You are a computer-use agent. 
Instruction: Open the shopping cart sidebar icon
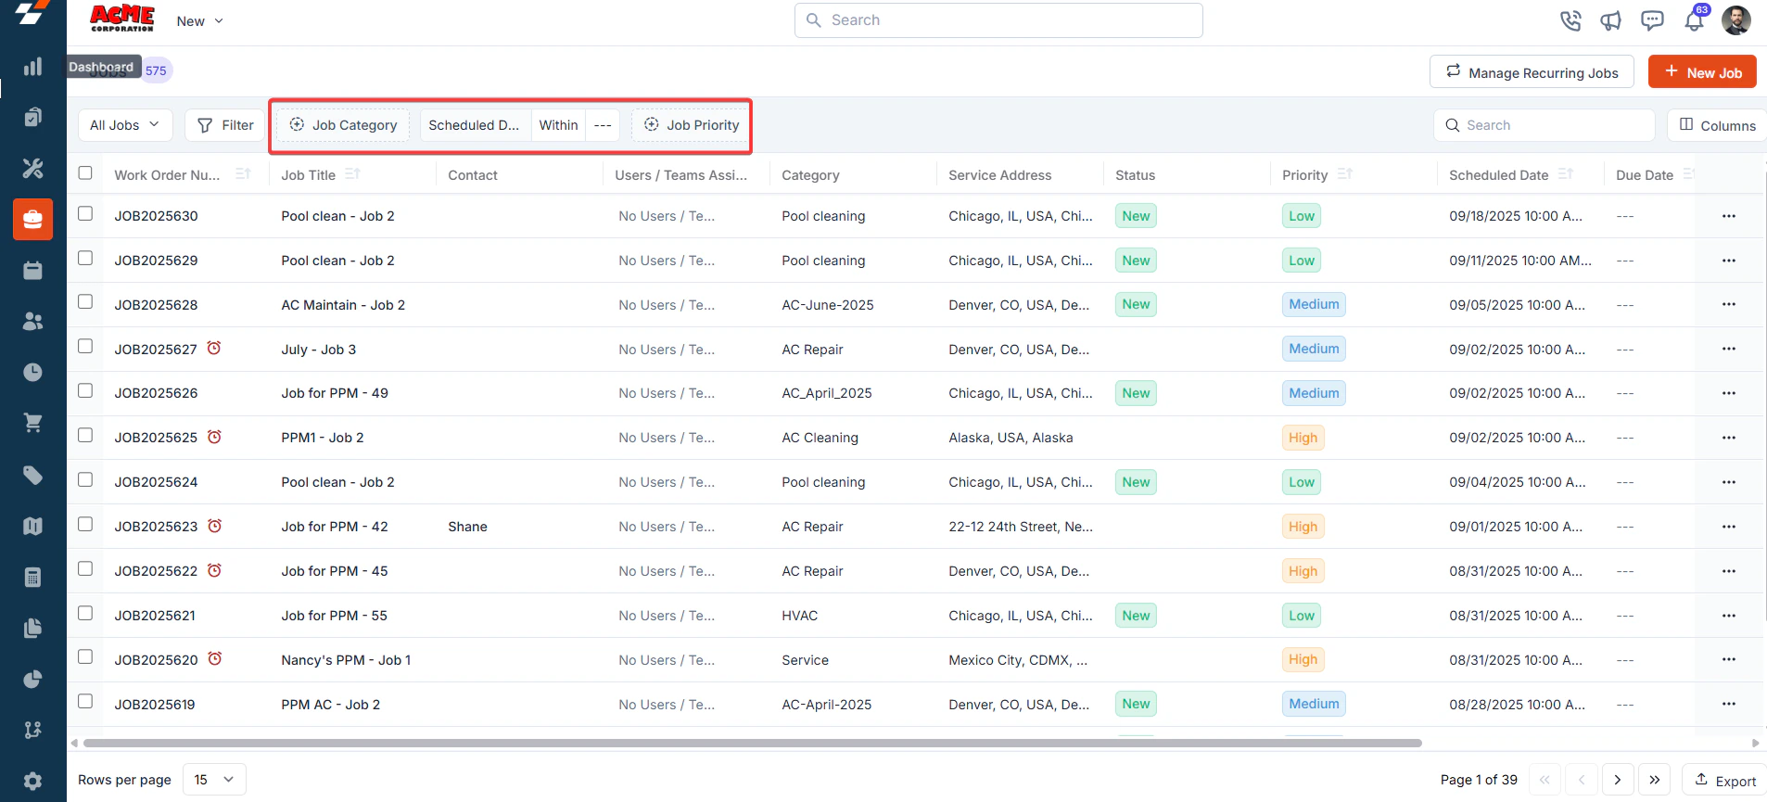[32, 423]
